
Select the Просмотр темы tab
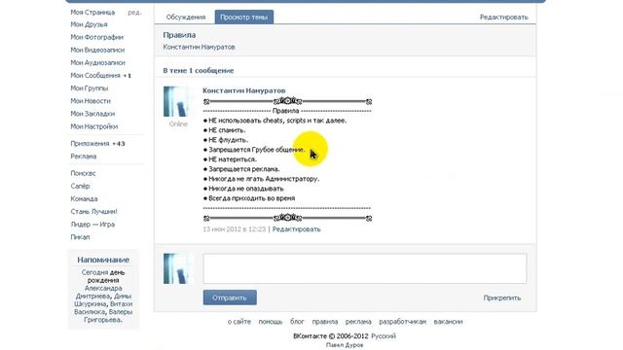point(244,17)
